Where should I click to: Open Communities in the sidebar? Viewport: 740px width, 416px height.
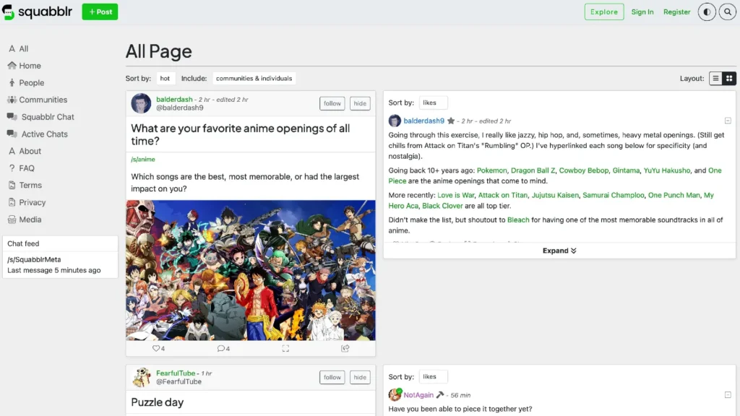click(43, 100)
